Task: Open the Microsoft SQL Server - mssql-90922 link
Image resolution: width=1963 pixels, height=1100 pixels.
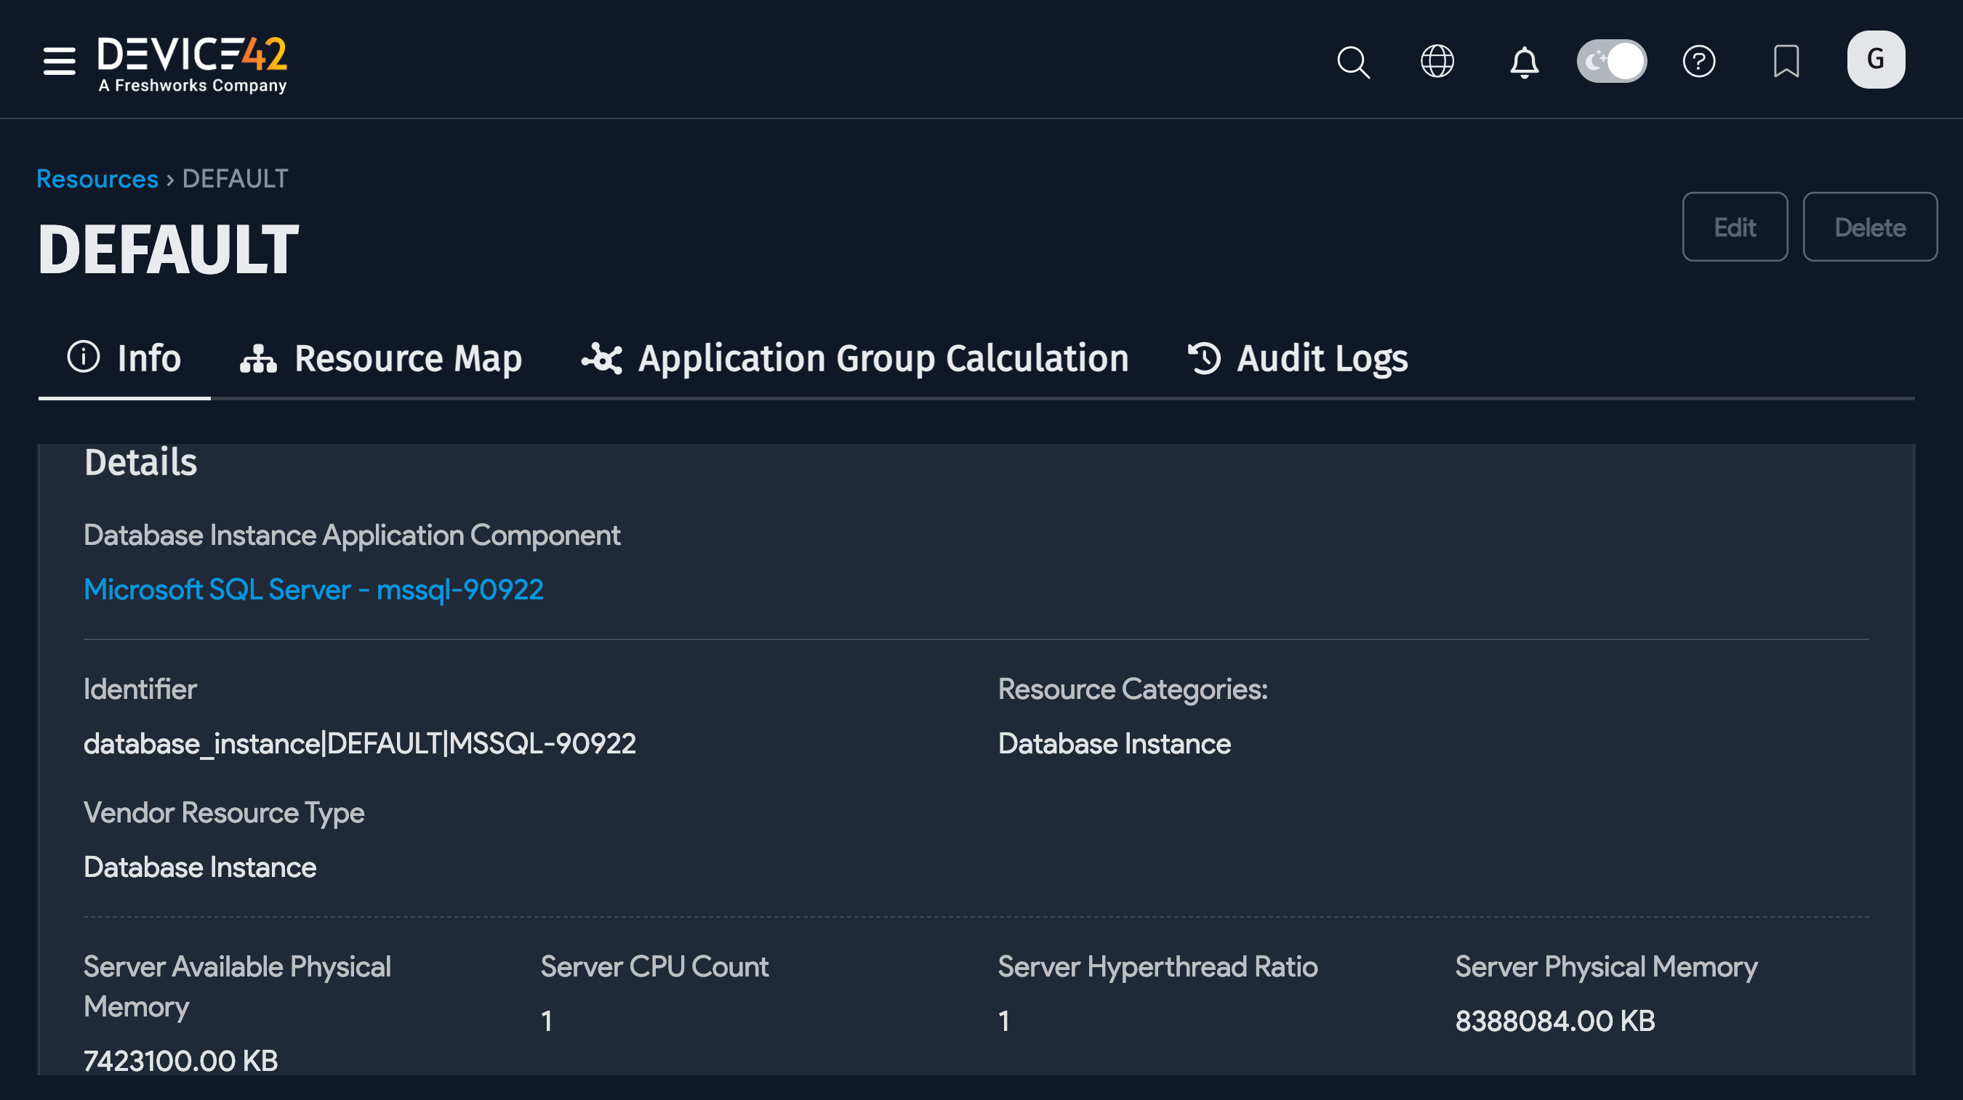Action: click(x=314, y=589)
